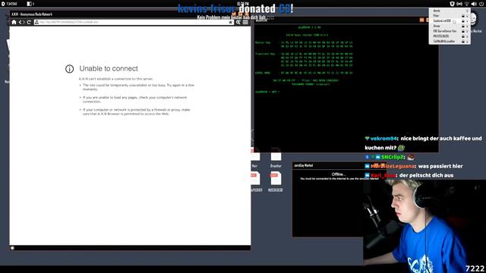Image resolution: width=486 pixels, height=273 pixels.
Task: Click the lock icon beside FBI Surveillance Van
Action: coord(463,31)
